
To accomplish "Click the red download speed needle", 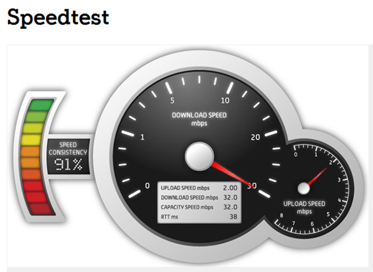I will (x=233, y=174).
